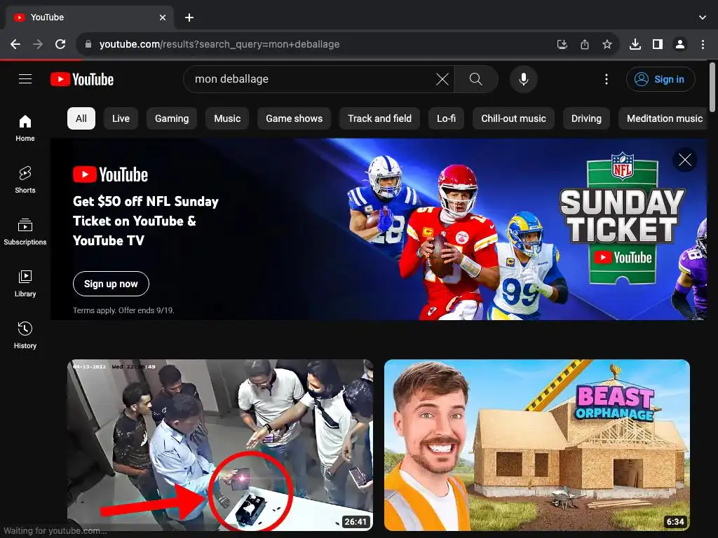Open Shorts in the sidebar

pyautogui.click(x=25, y=180)
